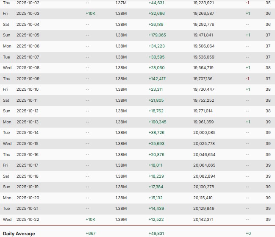Select the +179,065 views value
Viewport: 275px width, 237px height.
[157, 35]
